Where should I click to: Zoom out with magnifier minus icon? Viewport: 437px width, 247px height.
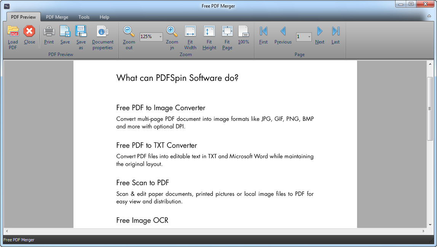[x=129, y=38]
